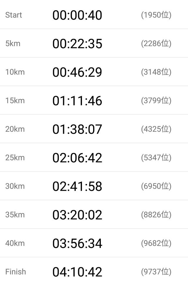Tap the 15km time 01:11:46
The width and height of the screenshot is (188, 285).
(x=77, y=101)
